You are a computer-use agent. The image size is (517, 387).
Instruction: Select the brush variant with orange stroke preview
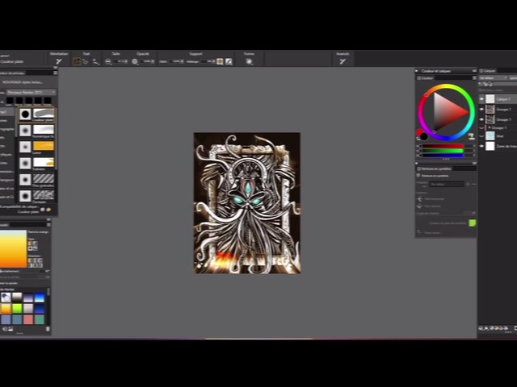36,147
